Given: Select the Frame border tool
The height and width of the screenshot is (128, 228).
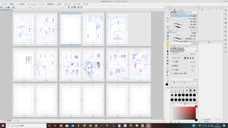Looking at the screenshot, I should pyautogui.click(x=168, y=69).
